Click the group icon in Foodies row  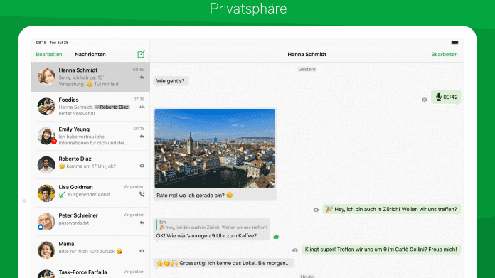[x=142, y=107]
